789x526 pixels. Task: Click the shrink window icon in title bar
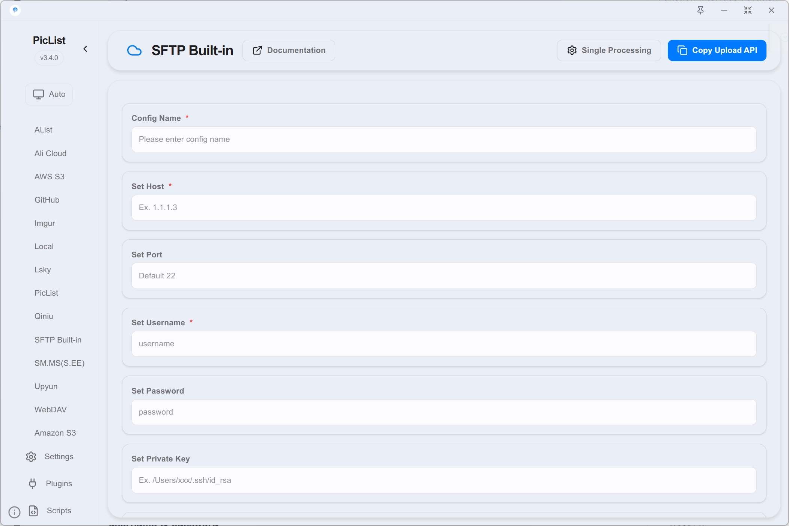(748, 10)
